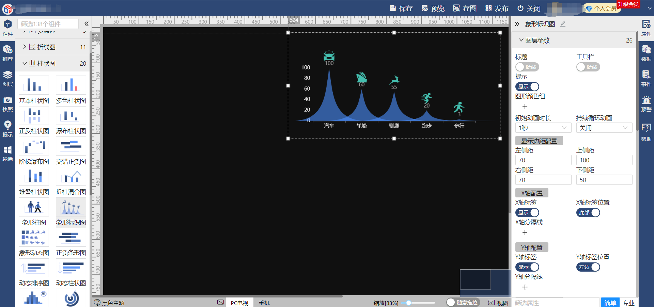654x307 pixels.
Task: Click the screen icon beside PC电视
Action: (x=221, y=303)
